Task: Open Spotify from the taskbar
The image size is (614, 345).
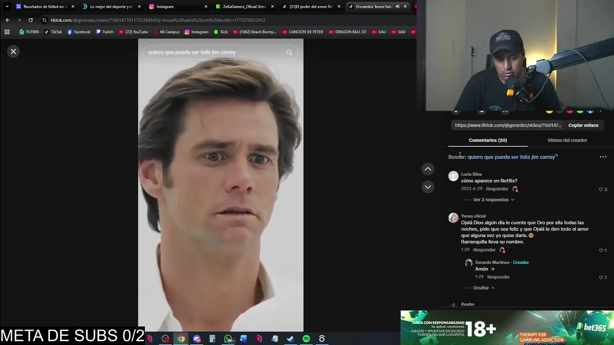Action: pos(306,339)
